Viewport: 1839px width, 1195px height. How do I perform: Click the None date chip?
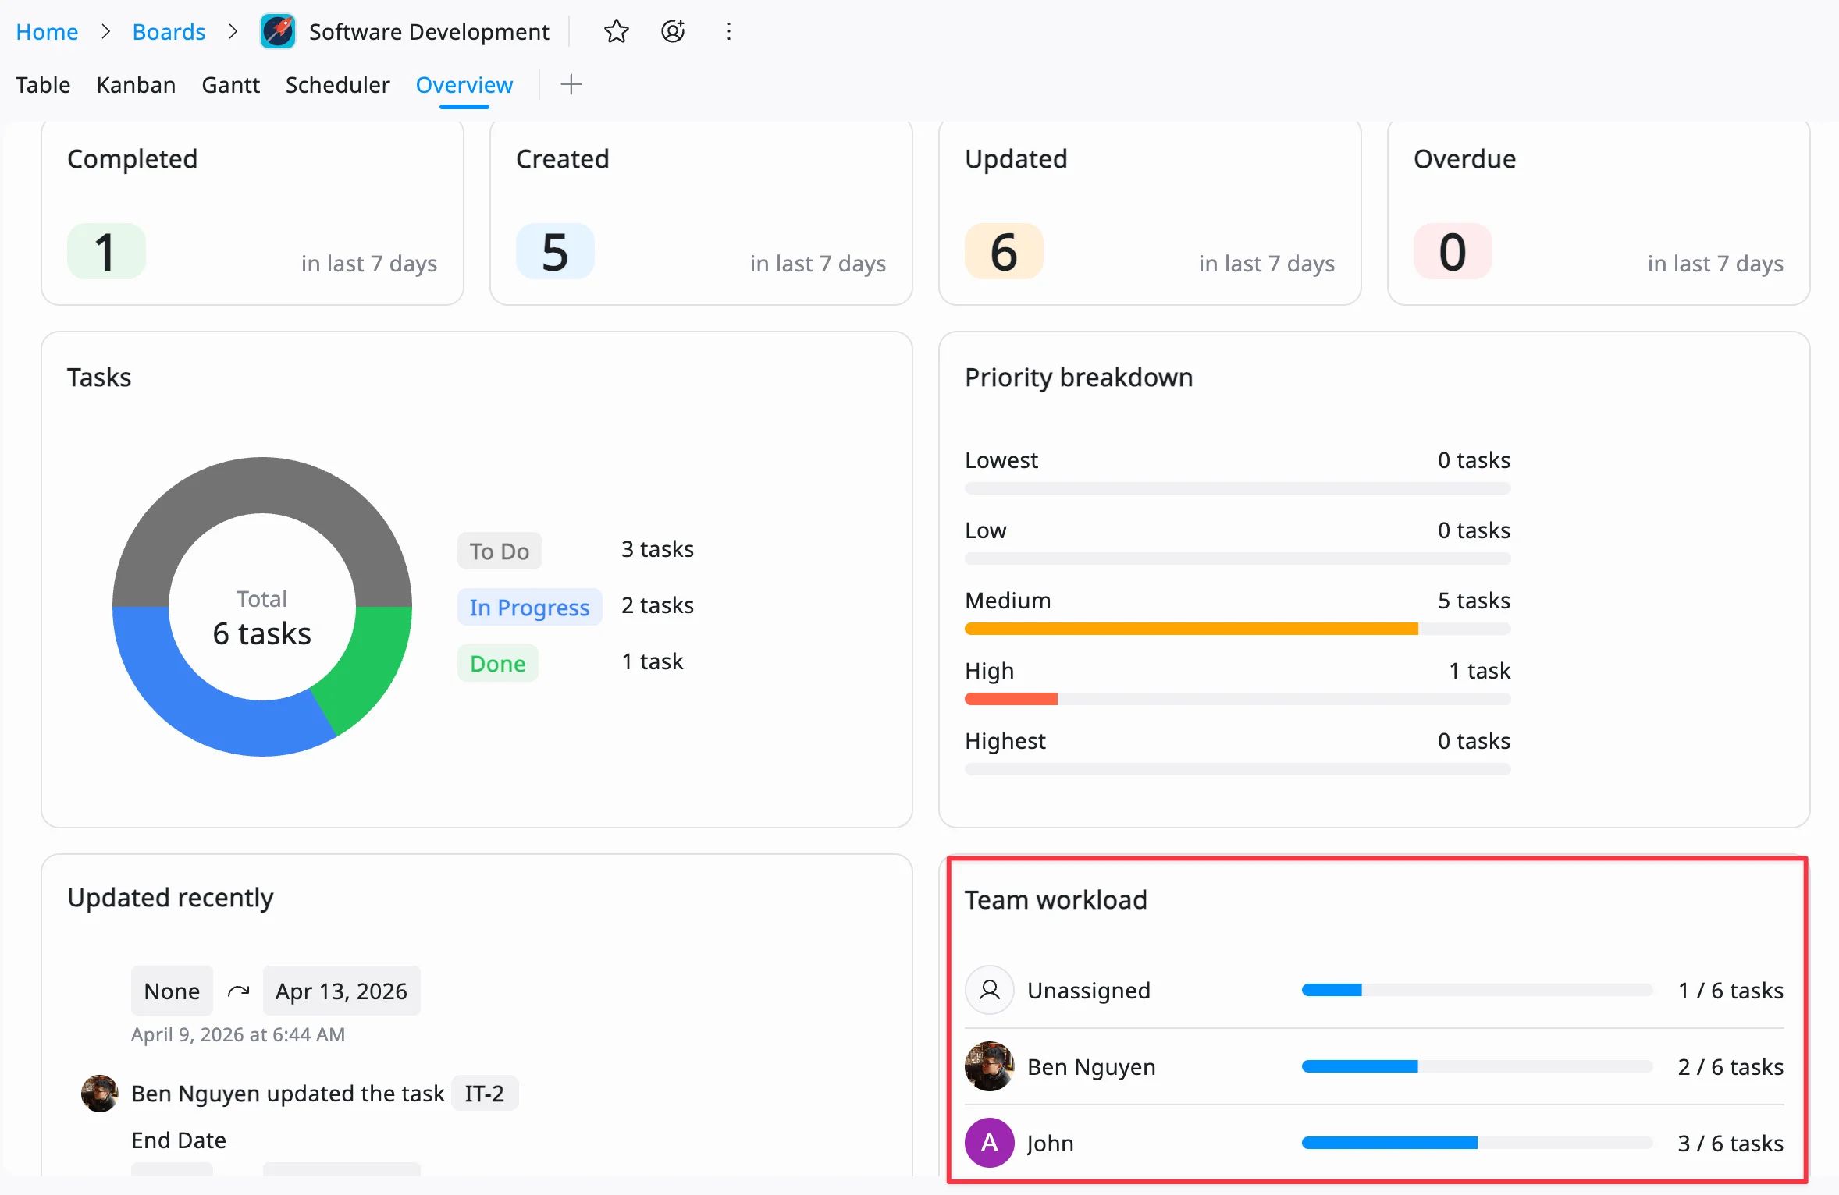click(172, 991)
